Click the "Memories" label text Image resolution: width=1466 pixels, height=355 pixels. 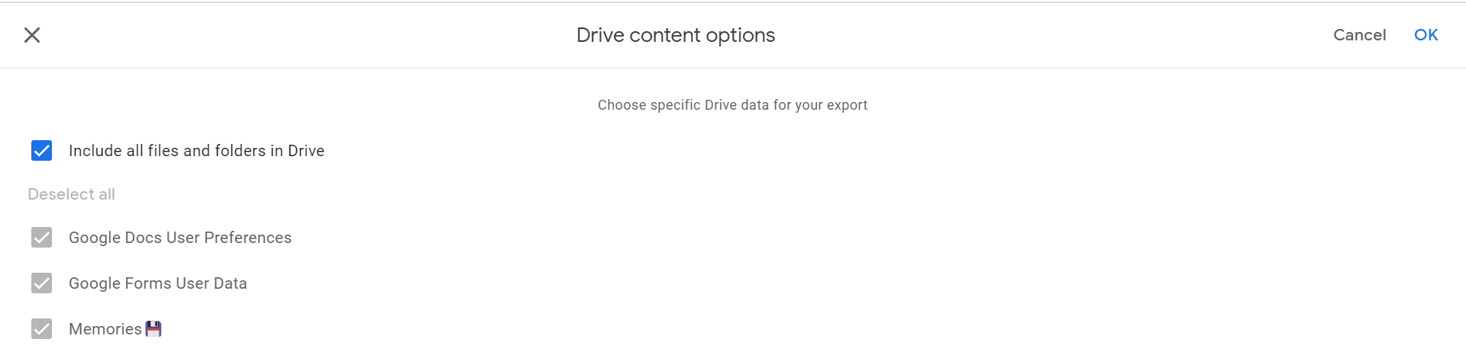tap(105, 329)
